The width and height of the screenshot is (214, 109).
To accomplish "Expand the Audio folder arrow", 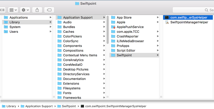I will pos(104,22).
